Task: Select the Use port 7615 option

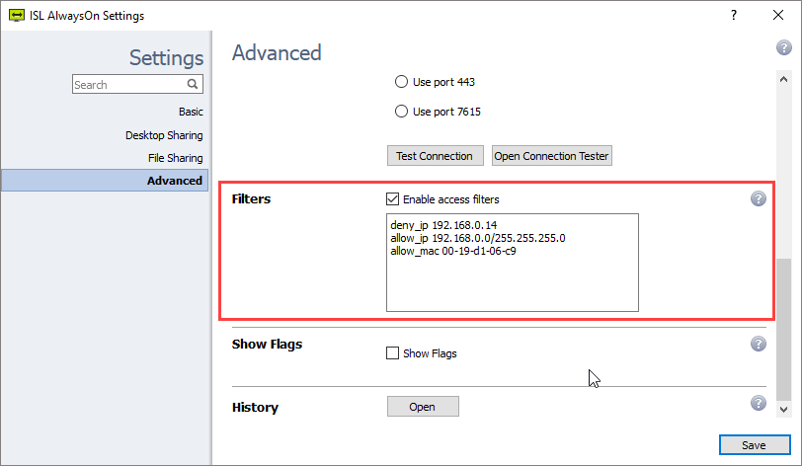Action: point(402,112)
